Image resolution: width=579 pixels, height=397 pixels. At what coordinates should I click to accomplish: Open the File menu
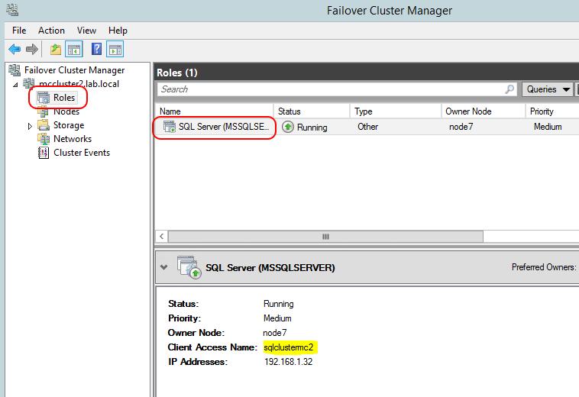19,31
